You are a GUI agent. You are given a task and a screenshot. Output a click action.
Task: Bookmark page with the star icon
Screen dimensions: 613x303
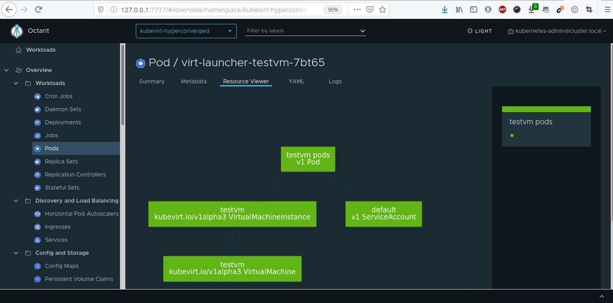383,9
